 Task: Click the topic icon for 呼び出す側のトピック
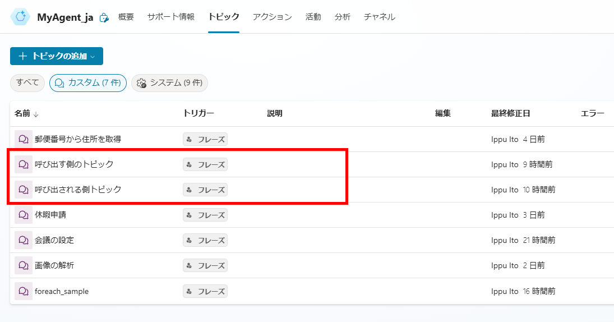tap(24, 164)
